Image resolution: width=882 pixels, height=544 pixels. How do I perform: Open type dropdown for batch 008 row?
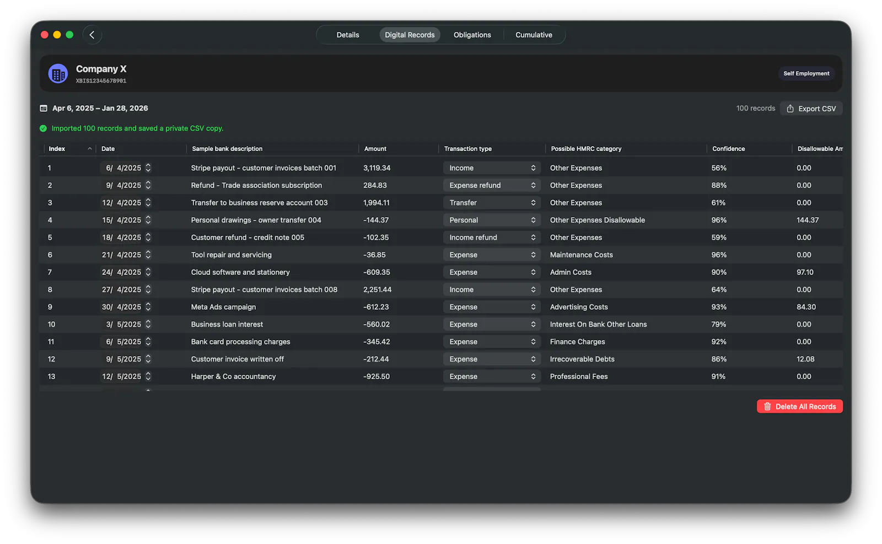pyautogui.click(x=492, y=289)
